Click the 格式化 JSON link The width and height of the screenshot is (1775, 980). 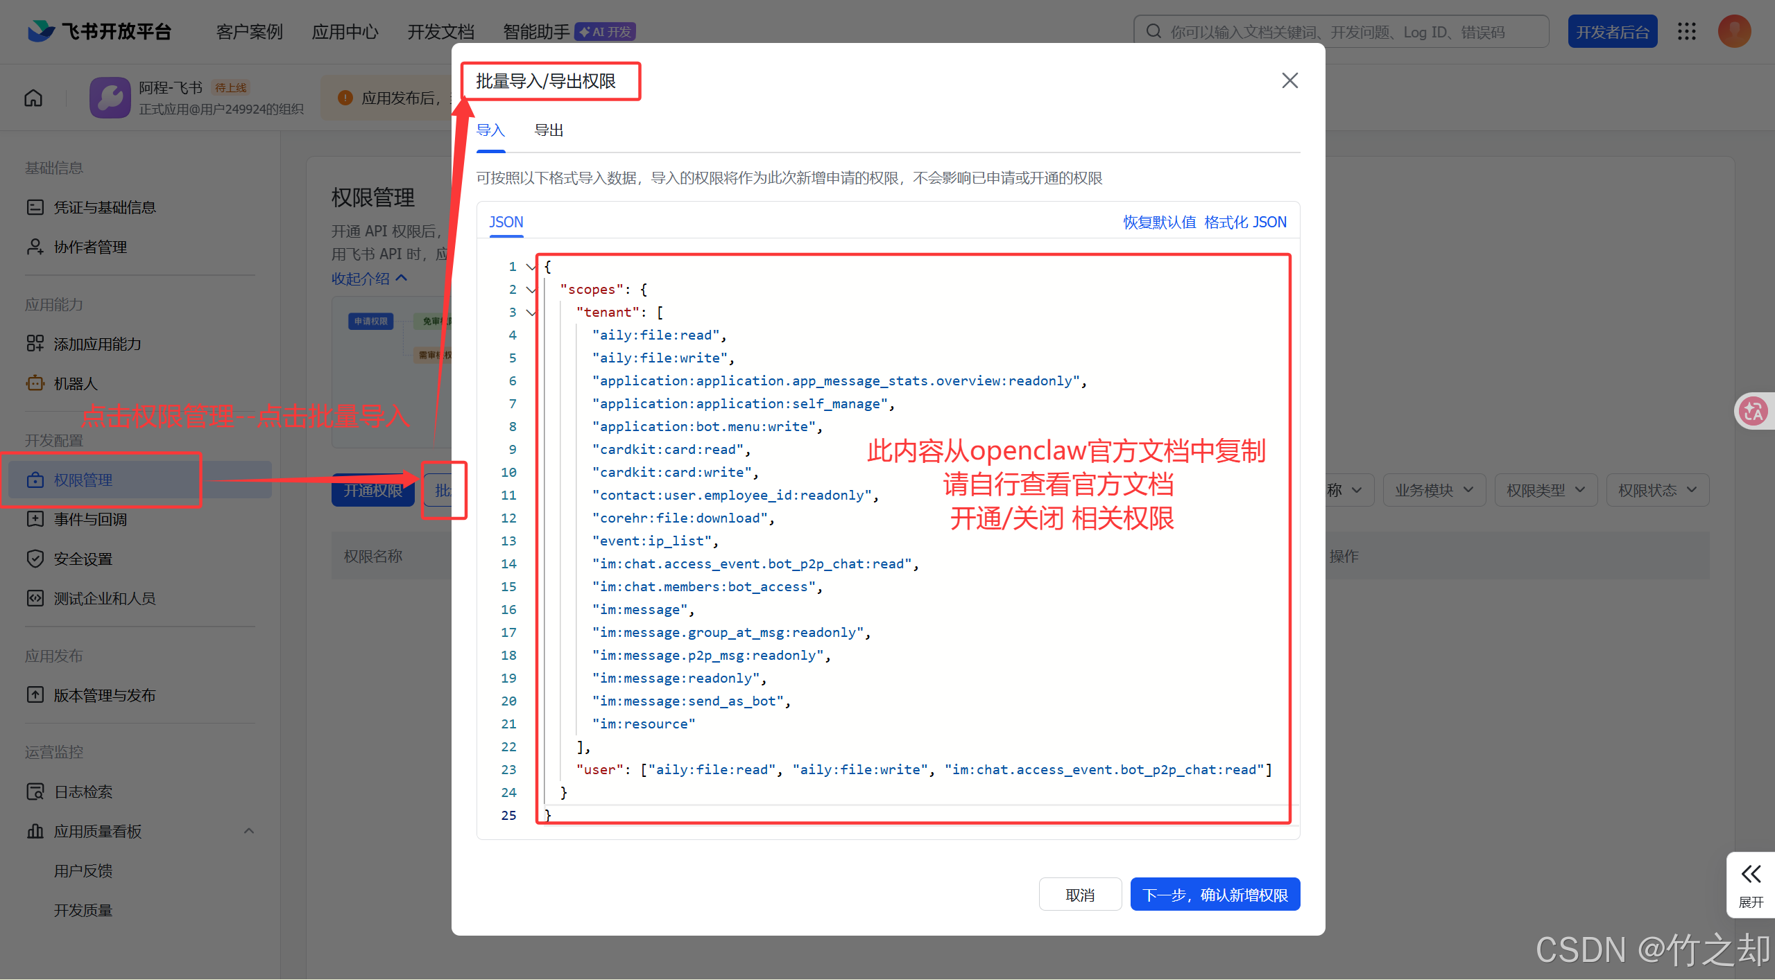1245,222
